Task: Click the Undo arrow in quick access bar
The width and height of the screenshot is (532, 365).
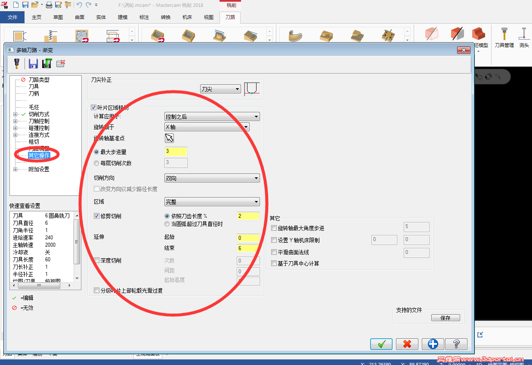Action: coord(79,5)
